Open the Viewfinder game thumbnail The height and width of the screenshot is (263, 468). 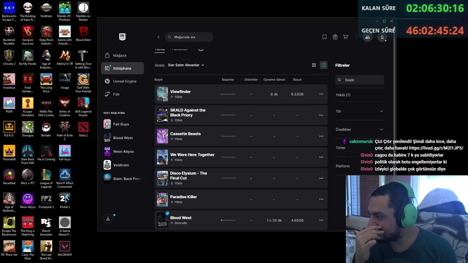click(x=162, y=94)
